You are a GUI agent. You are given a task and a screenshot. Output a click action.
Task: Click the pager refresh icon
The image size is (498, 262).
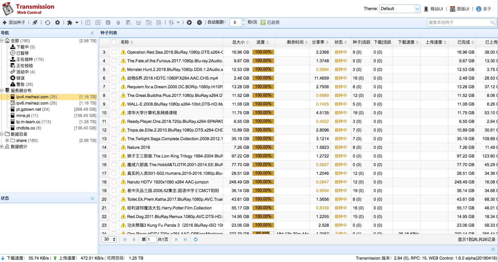click(196, 240)
